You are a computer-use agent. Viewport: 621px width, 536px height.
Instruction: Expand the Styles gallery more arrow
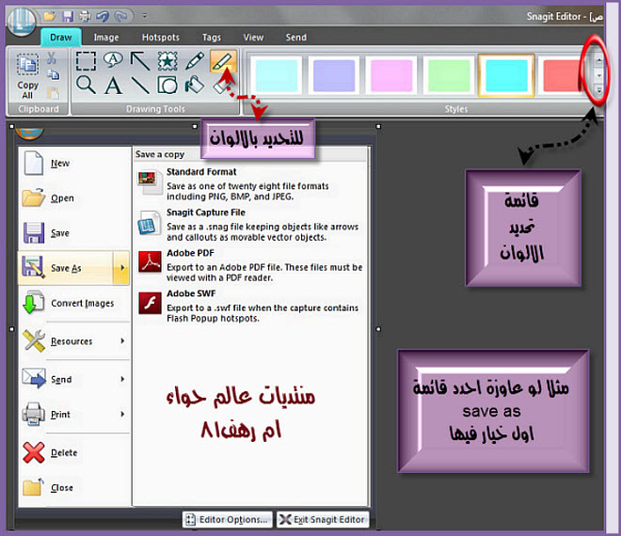pyautogui.click(x=600, y=92)
